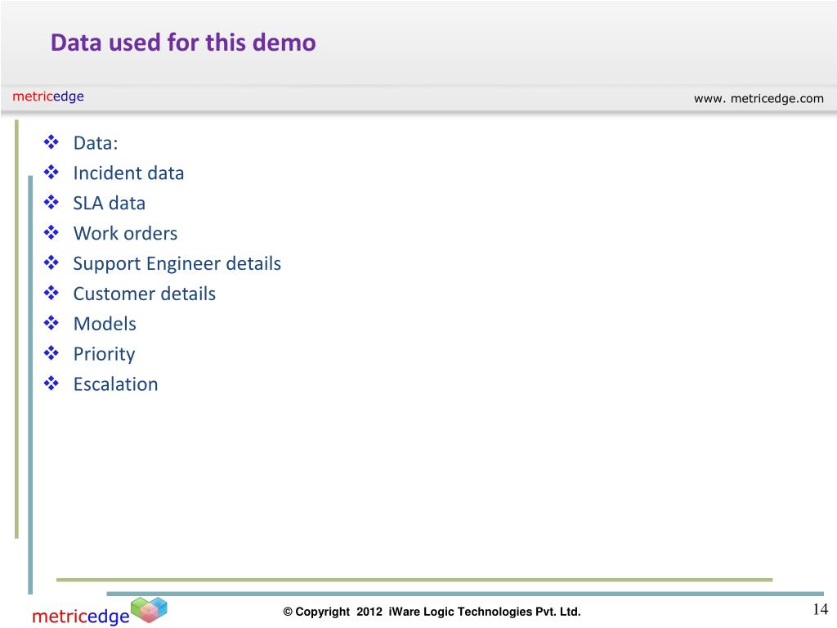
Task: Click the header metricedge brand text
Action: (x=48, y=96)
